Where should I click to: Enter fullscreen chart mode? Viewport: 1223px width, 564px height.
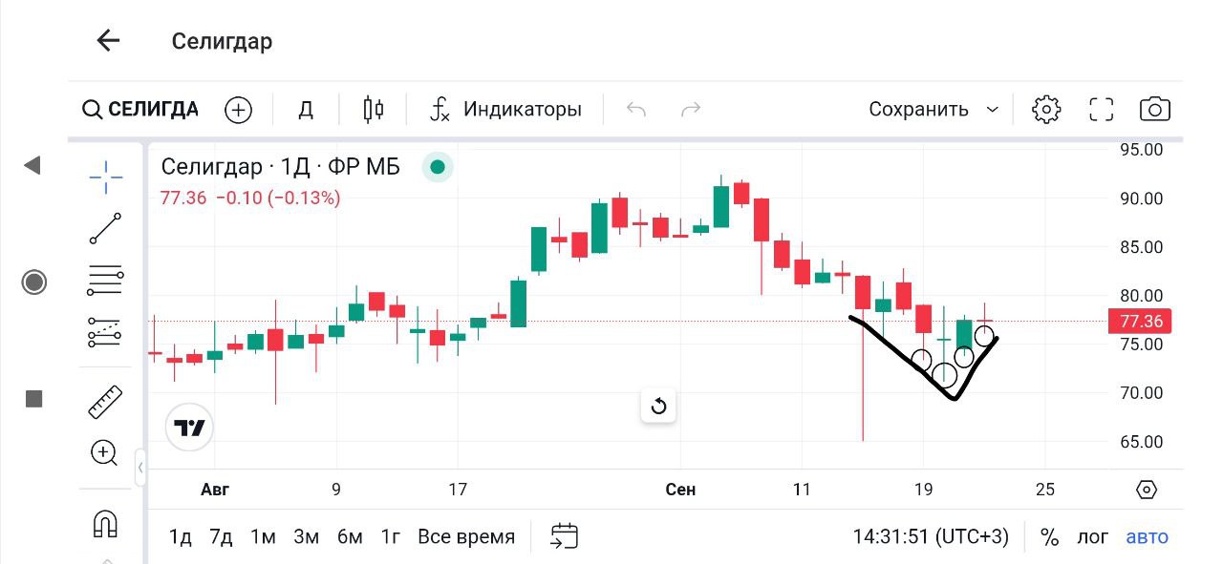(1102, 110)
